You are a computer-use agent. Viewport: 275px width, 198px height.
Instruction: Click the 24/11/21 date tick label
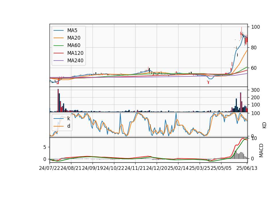pos(135,168)
